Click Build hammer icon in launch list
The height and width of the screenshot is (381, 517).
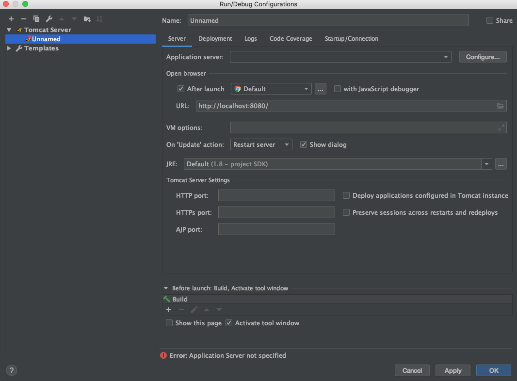[x=167, y=299]
